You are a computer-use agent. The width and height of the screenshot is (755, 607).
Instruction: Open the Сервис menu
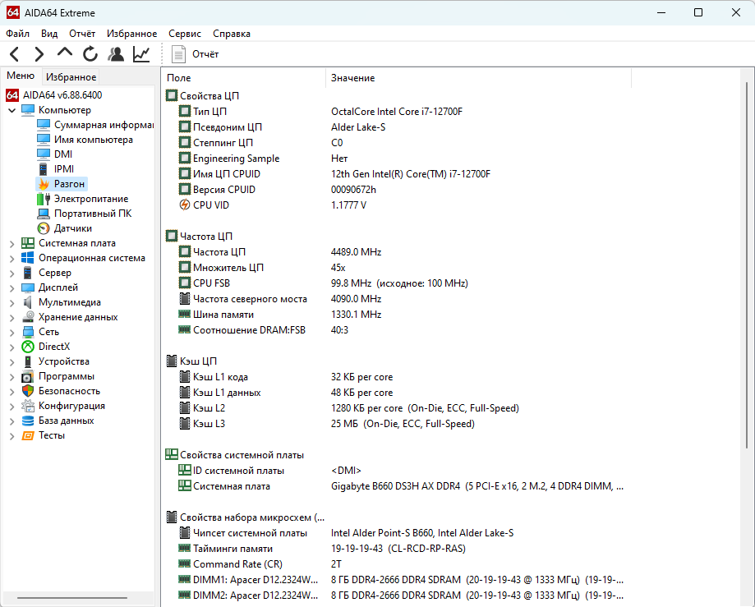183,34
